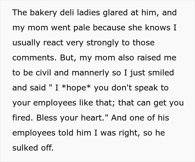
Task: Click the word "usually"
Action: click(x=26, y=43)
